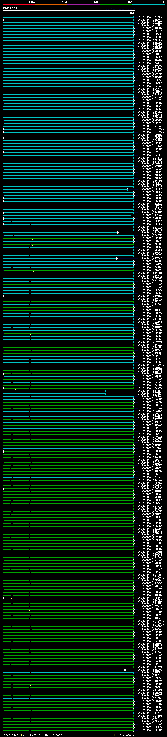This screenshot has width=167, height=737.
Task: Select label UniRef100_C0PR38
Action: [x=150, y=34]
